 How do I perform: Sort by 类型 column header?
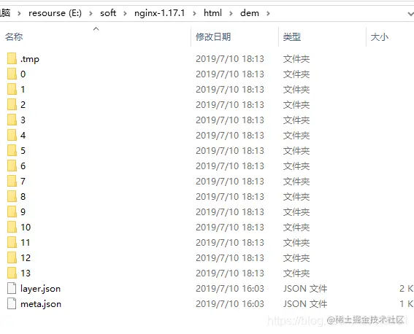coord(292,37)
